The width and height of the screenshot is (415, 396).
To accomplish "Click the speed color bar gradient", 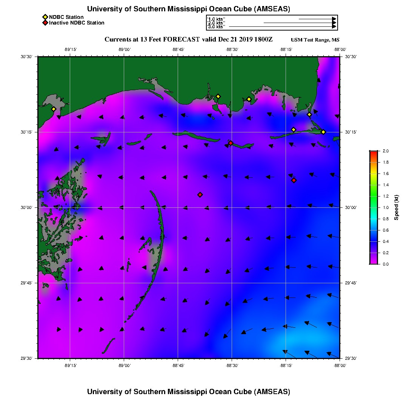I will coord(374,207).
